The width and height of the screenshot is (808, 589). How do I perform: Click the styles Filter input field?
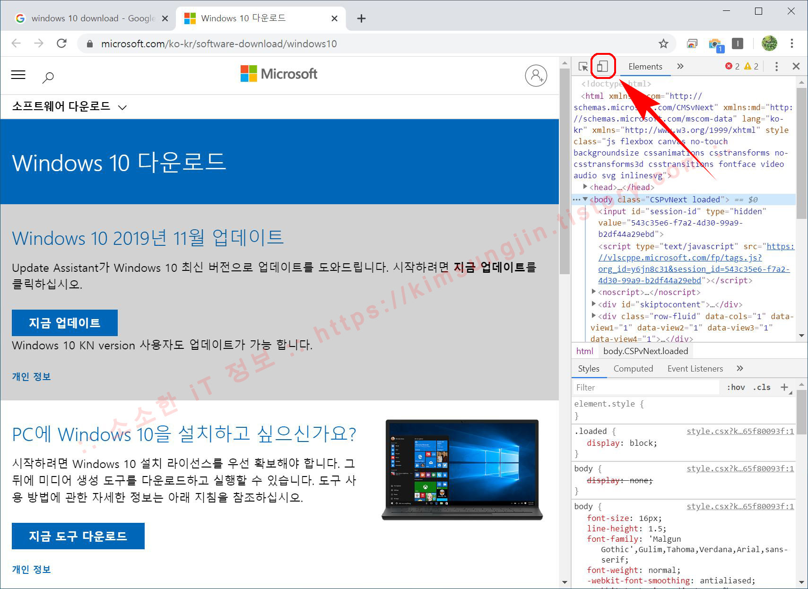[647, 388]
